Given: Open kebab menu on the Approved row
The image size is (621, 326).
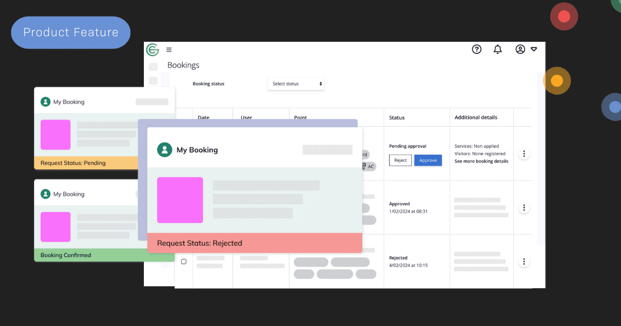Looking at the screenshot, I should click(524, 207).
